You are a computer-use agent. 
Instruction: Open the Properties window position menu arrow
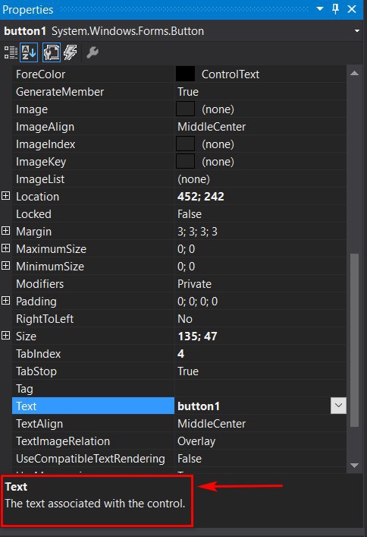coord(320,9)
